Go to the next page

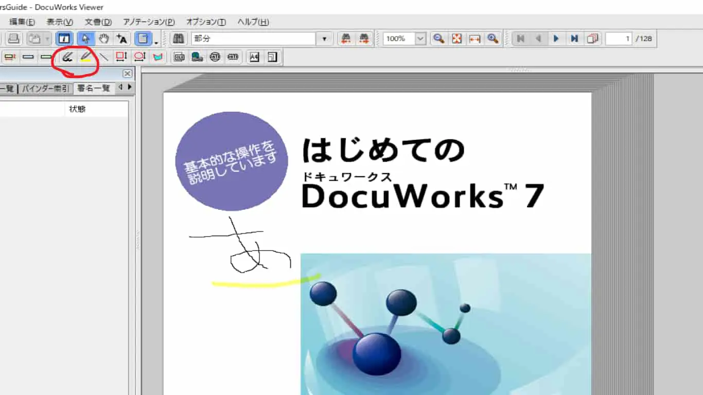tap(556, 39)
